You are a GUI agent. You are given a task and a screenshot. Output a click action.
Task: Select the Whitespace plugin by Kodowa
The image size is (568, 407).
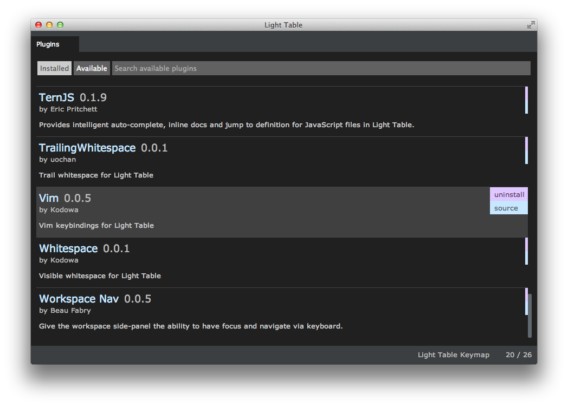[x=68, y=248]
